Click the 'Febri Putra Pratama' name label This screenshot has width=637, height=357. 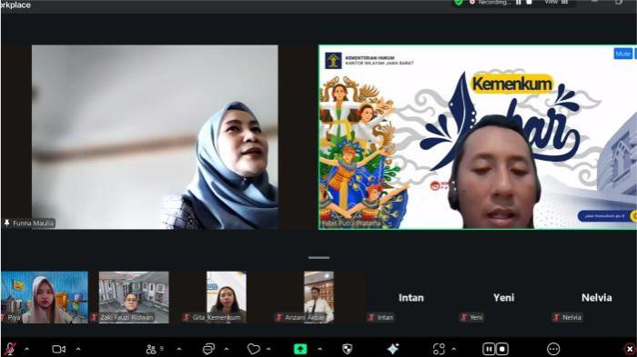[x=351, y=223]
